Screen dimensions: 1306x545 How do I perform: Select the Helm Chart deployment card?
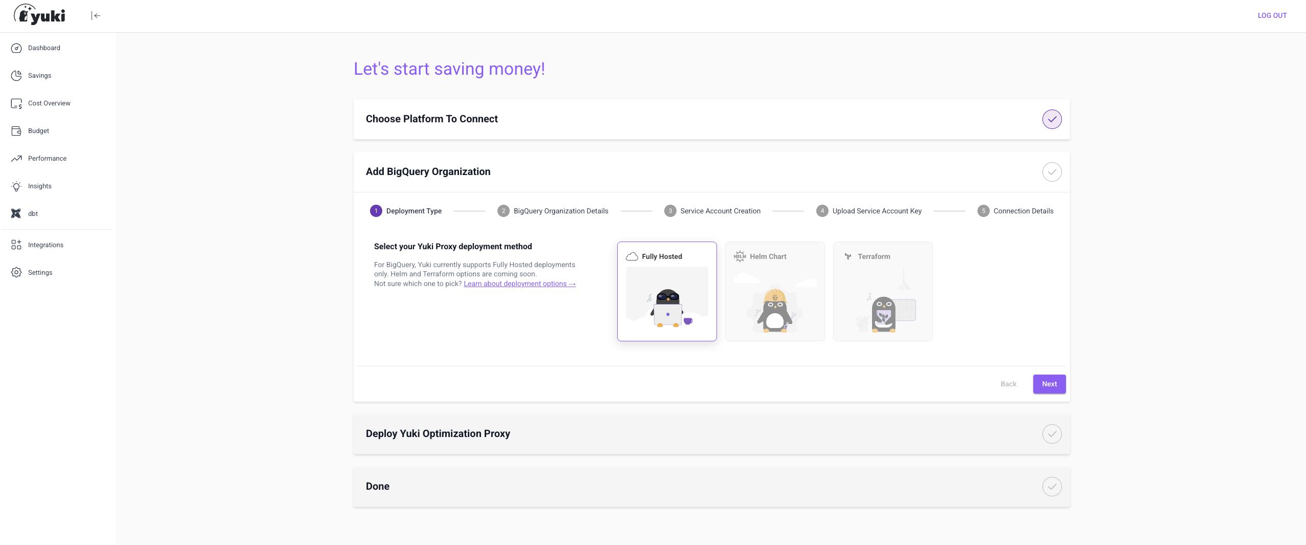coord(774,291)
